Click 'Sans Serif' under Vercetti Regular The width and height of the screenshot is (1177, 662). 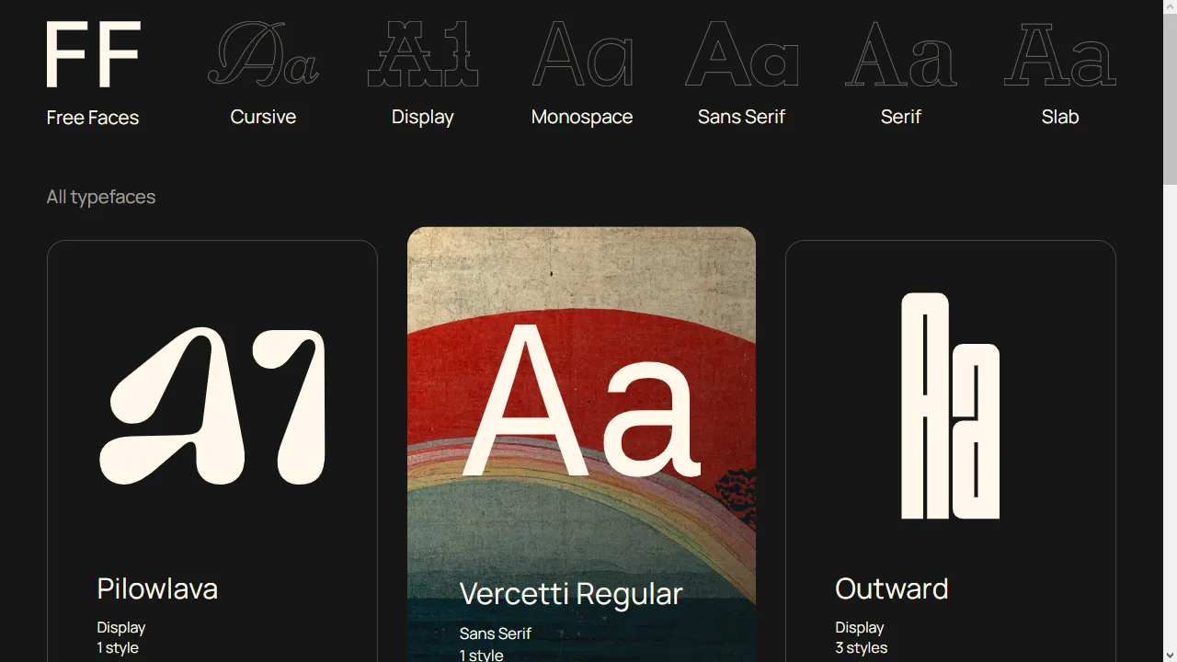coord(496,633)
